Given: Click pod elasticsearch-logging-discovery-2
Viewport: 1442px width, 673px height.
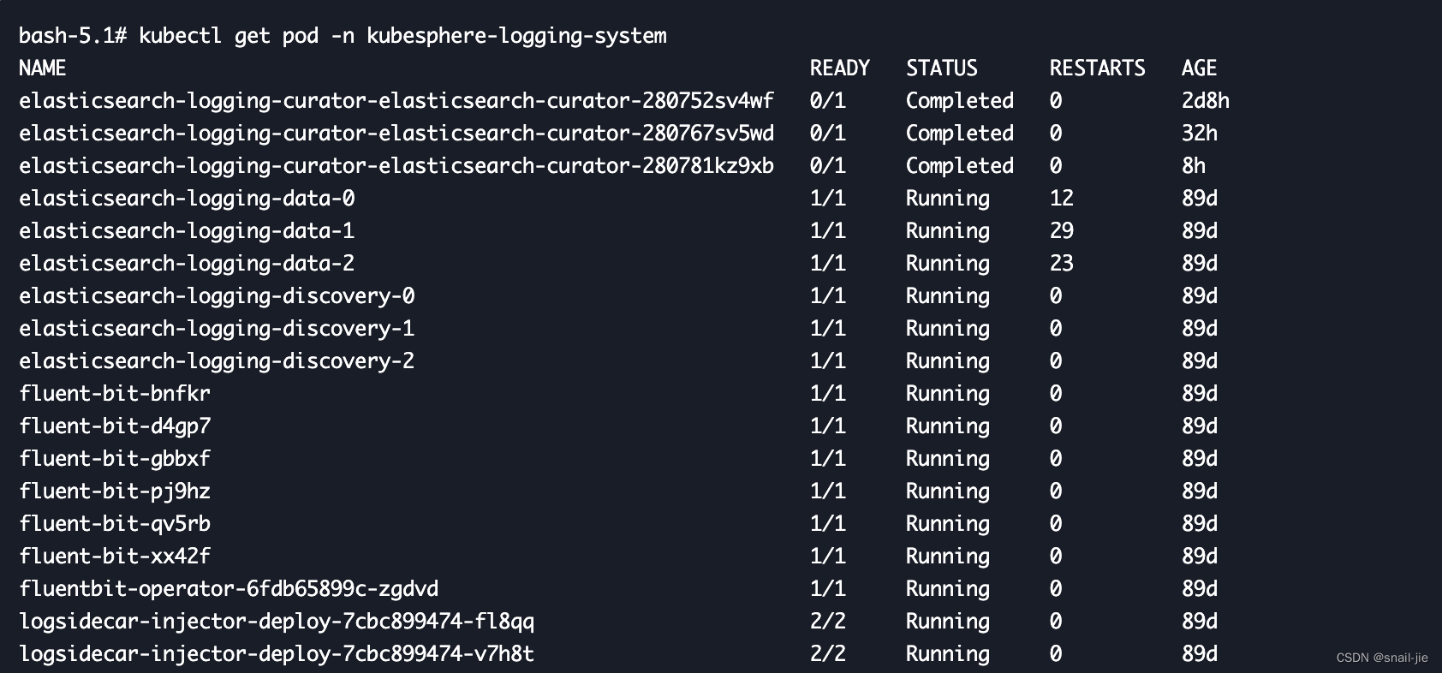Looking at the screenshot, I should (x=217, y=361).
